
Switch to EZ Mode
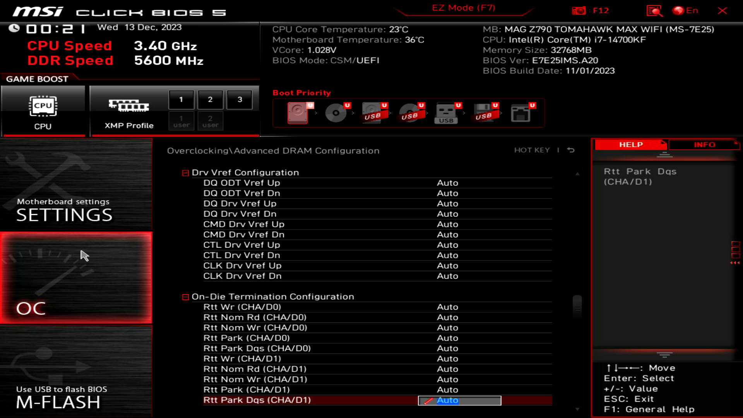coord(463,7)
